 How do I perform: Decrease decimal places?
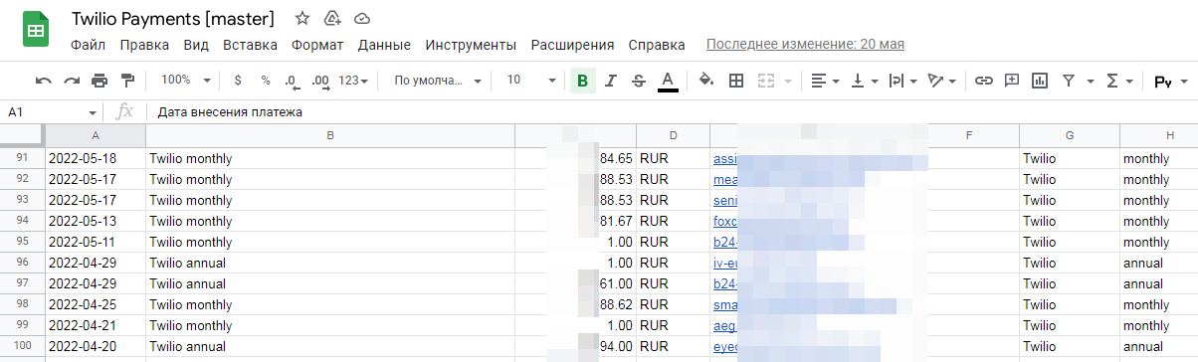(x=292, y=81)
